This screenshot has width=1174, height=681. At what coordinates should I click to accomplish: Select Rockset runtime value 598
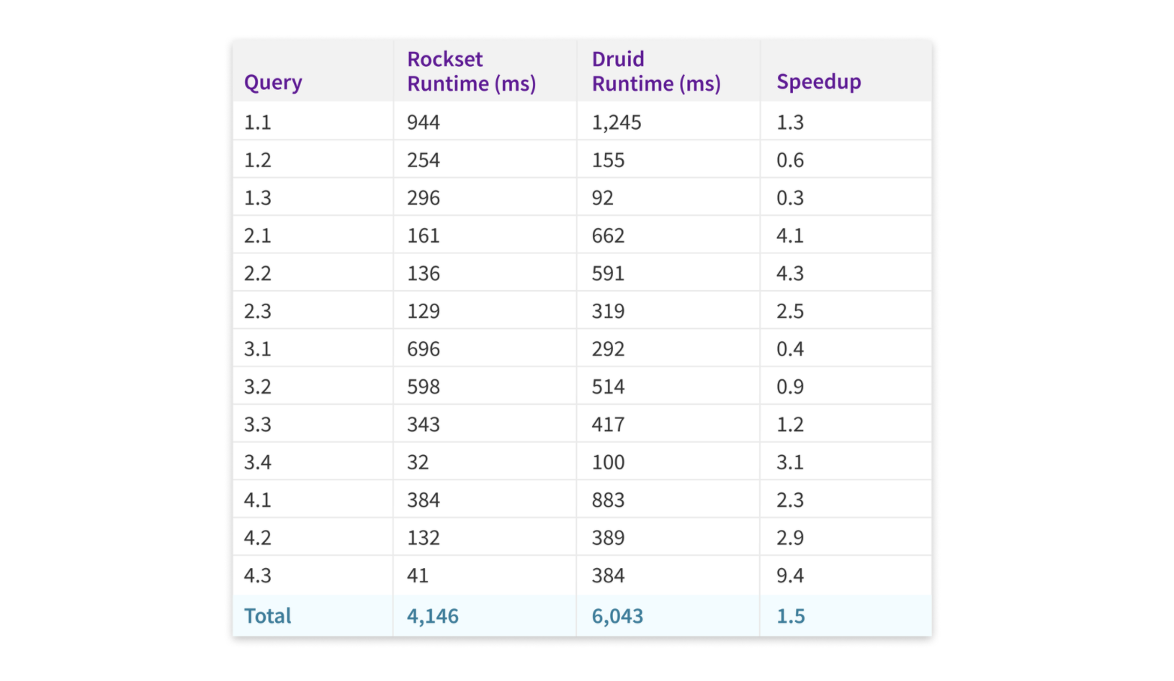coord(424,387)
